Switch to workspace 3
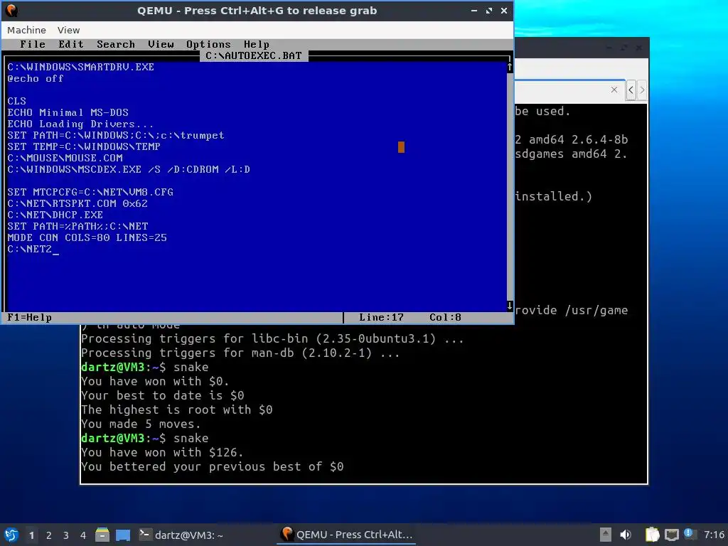 (66, 535)
